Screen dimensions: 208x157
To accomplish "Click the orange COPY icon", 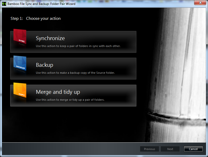I will 20,90.
